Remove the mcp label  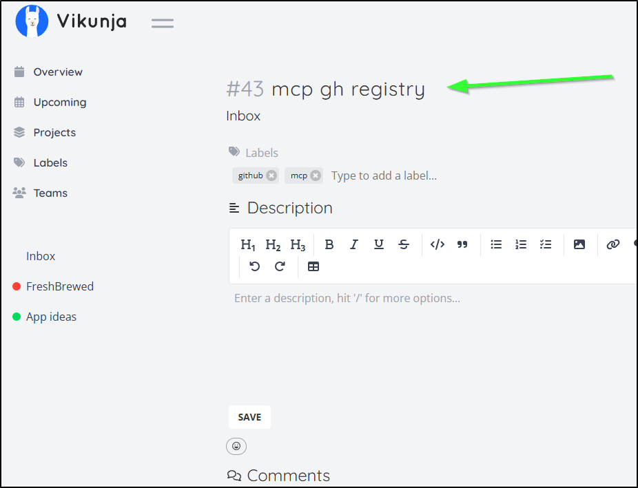(x=316, y=176)
